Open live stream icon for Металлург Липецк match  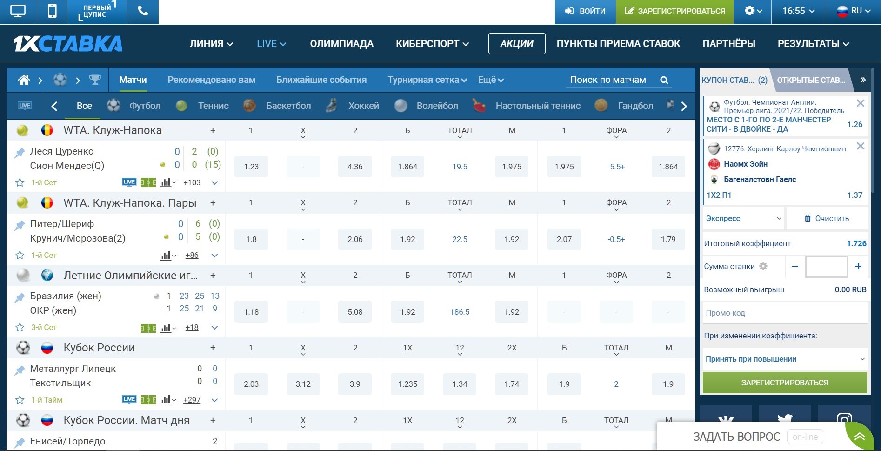pyautogui.click(x=129, y=399)
